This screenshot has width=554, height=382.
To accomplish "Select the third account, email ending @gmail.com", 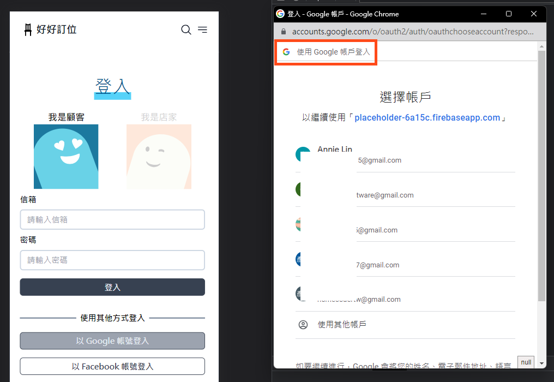I will [x=405, y=225].
